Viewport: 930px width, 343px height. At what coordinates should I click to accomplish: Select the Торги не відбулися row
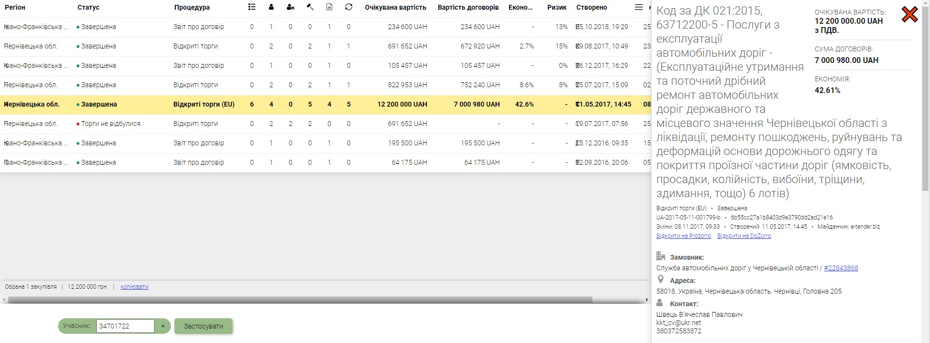click(110, 124)
